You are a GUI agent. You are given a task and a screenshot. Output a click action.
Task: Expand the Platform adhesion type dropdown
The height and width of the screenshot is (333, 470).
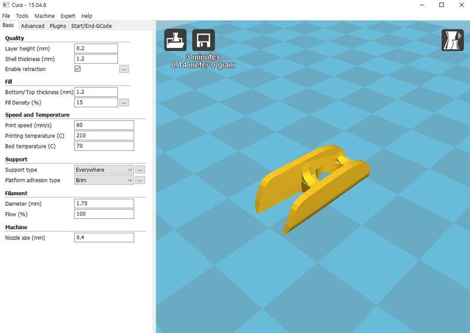click(x=104, y=180)
